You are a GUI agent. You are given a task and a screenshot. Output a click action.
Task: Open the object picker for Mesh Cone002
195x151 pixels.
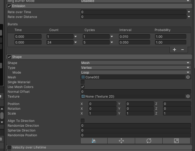tap(188, 77)
